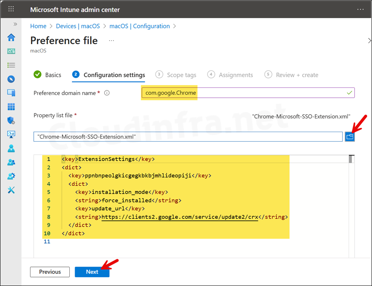The height and width of the screenshot is (286, 372).
Task: Show info for Preference domain name
Action: (x=107, y=93)
